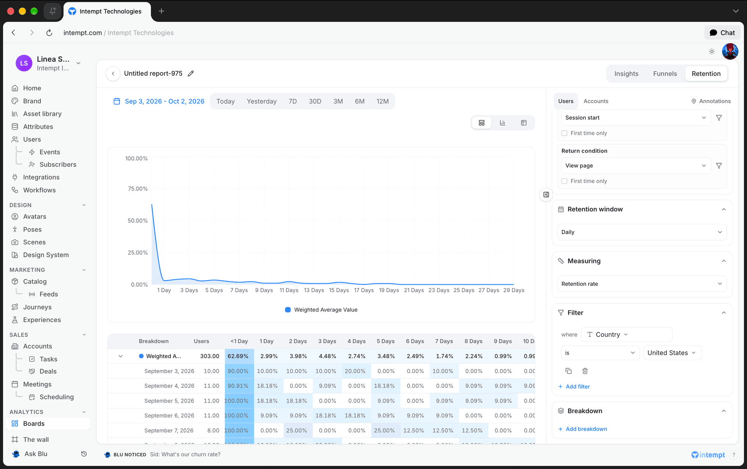Image resolution: width=747 pixels, height=469 pixels.
Task: Switch to the combined chart-and-table view icon
Action: click(x=482, y=123)
